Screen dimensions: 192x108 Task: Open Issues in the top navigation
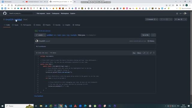pos(48,13)
